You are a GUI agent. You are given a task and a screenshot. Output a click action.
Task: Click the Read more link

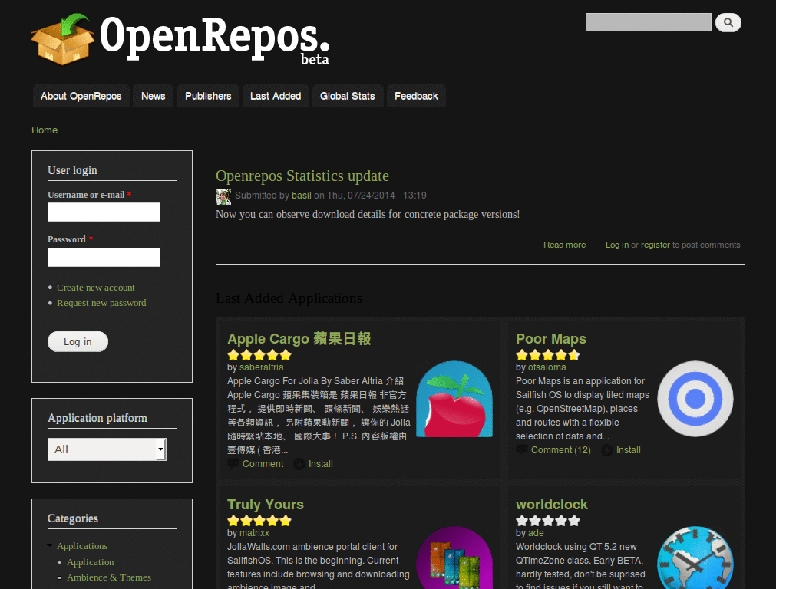564,245
